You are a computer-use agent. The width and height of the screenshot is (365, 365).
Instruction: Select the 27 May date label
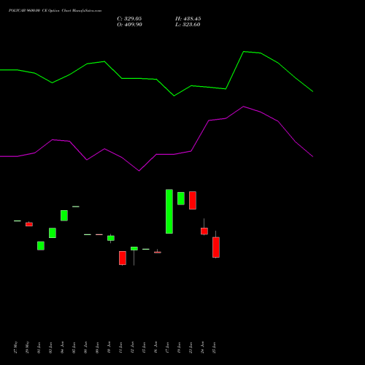[x=16, y=347]
